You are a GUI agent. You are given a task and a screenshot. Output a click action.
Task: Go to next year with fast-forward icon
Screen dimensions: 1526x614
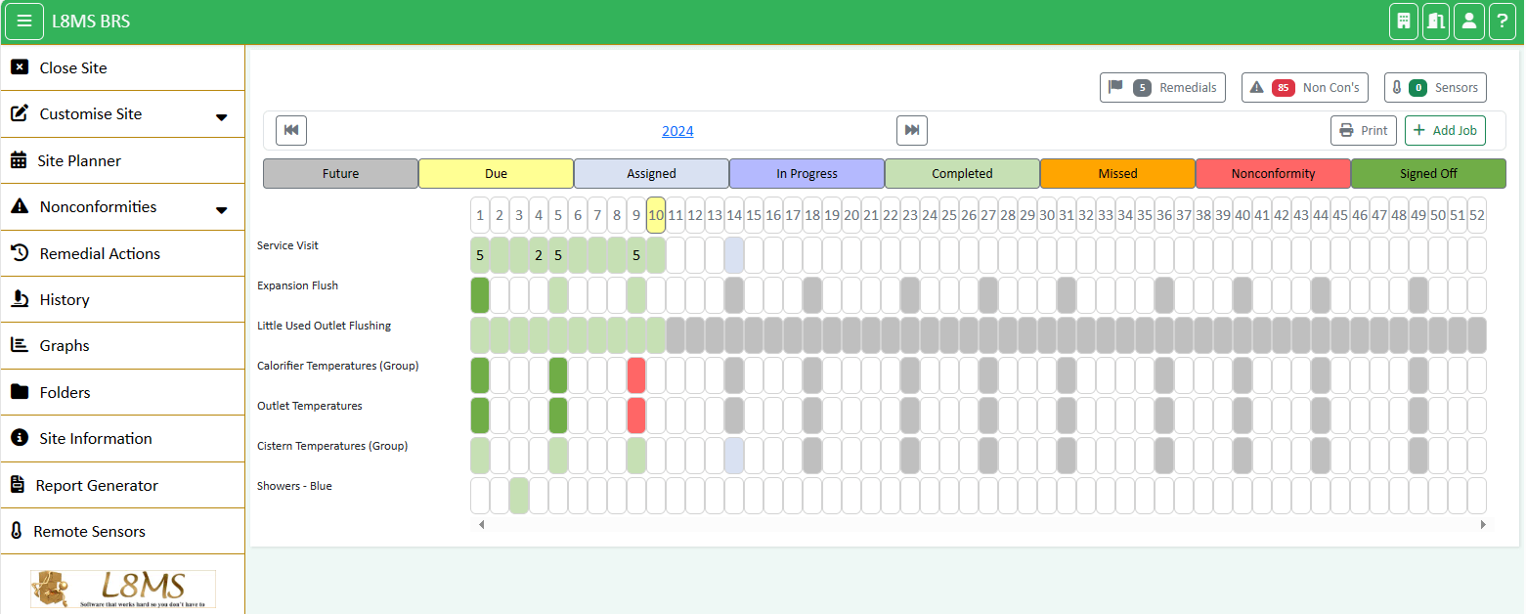pos(911,130)
